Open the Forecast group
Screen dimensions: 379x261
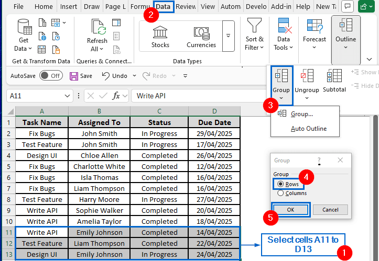point(314,34)
